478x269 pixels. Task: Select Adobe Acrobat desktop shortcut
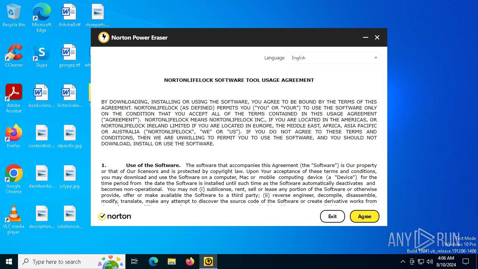point(14,99)
